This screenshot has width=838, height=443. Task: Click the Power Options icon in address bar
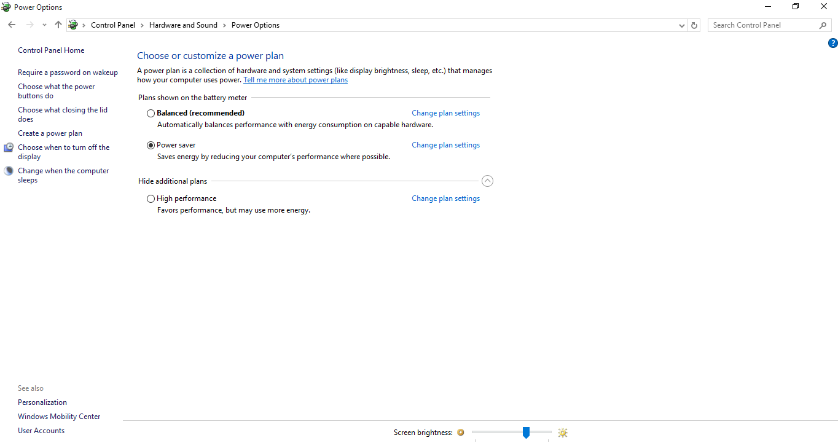pos(73,25)
